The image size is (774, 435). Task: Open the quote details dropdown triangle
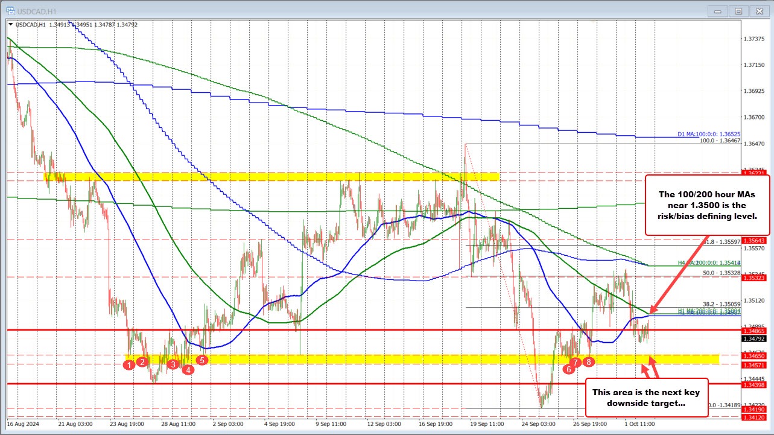[x=11, y=25]
